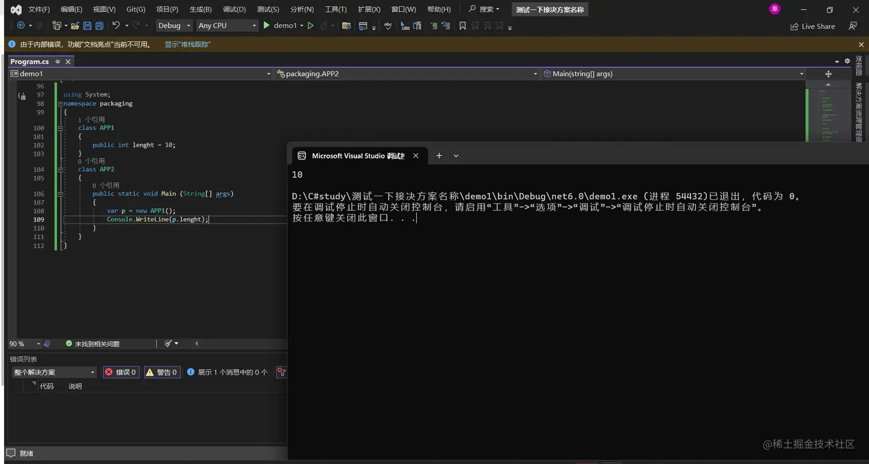Viewport: 869px width, 464px height.
Task: Click the error list filter funnel icon
Action: 282,372
